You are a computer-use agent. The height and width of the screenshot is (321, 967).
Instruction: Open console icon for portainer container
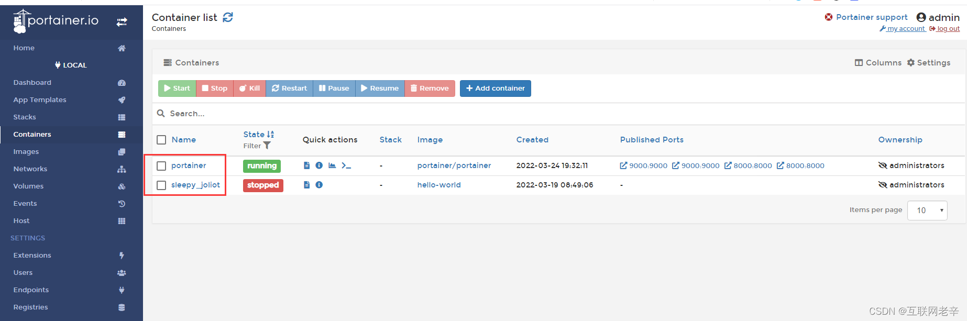[x=346, y=165]
